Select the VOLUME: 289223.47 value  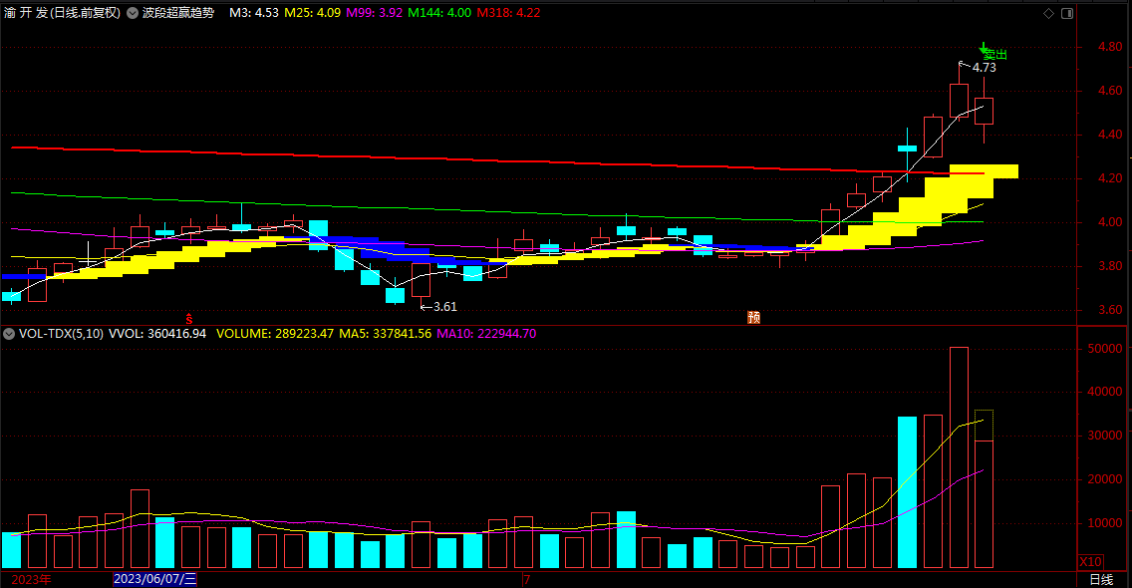pyautogui.click(x=275, y=334)
